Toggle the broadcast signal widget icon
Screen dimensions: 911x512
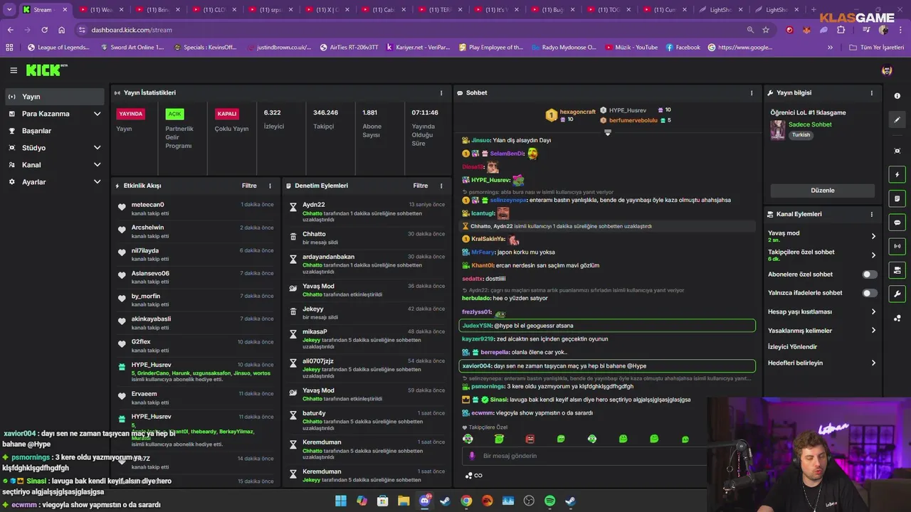click(897, 246)
